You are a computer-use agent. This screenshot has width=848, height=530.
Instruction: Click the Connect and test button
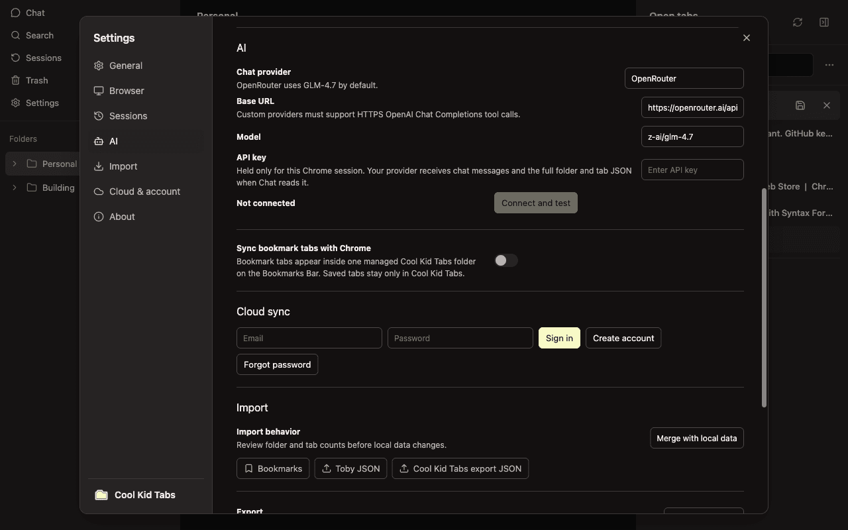click(536, 203)
